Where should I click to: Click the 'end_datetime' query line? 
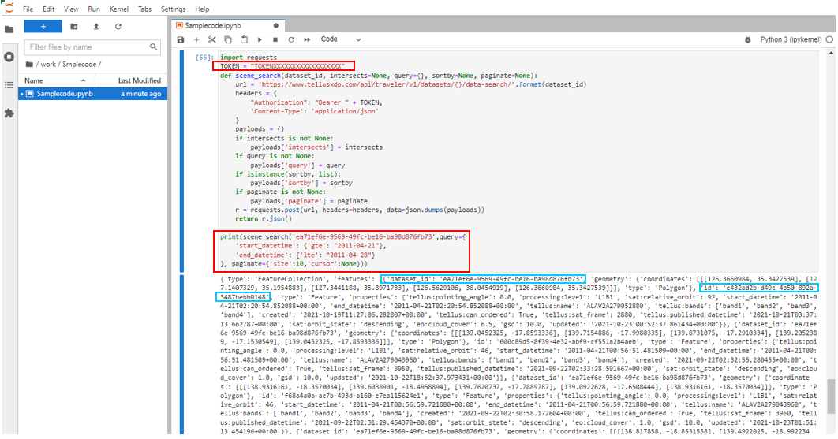click(x=307, y=255)
